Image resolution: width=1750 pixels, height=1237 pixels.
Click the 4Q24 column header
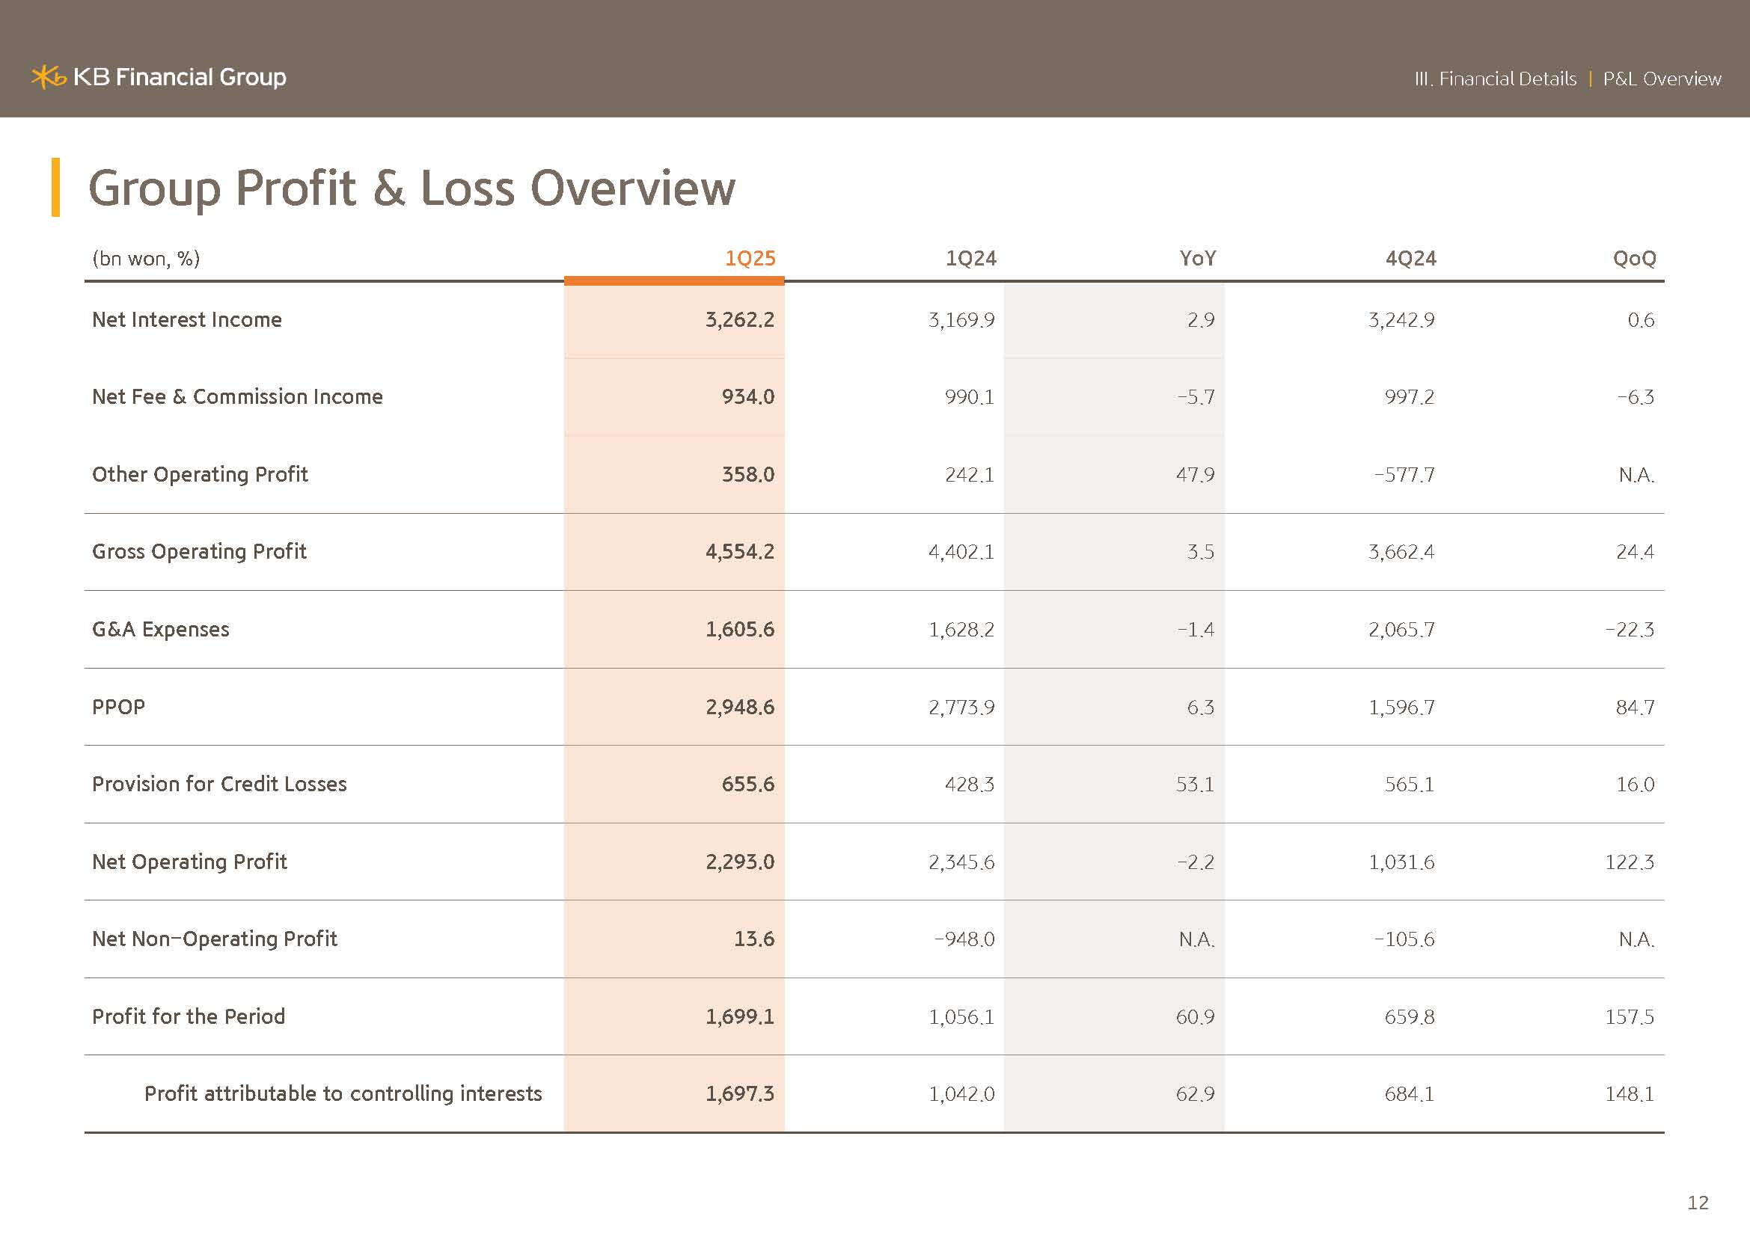click(x=1410, y=258)
